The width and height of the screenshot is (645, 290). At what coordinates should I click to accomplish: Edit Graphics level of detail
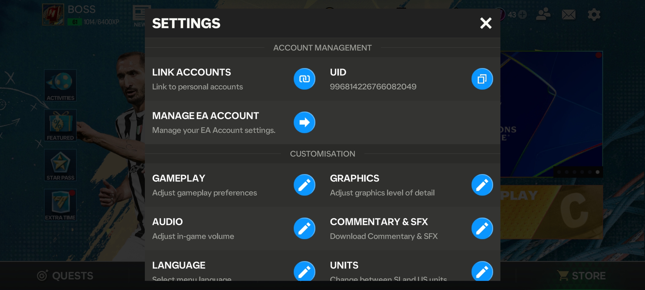coord(482,185)
